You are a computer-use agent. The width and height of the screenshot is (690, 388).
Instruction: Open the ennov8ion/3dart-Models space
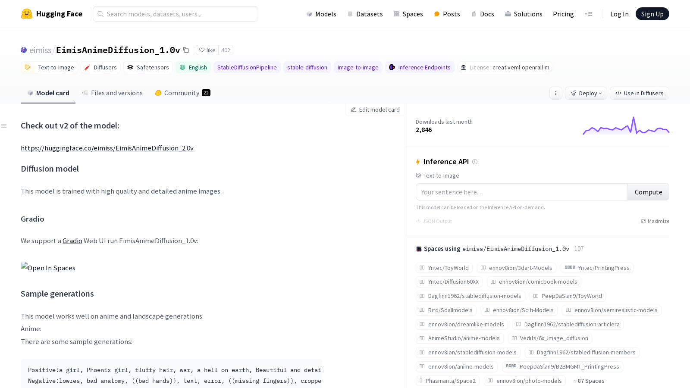[x=517, y=268]
